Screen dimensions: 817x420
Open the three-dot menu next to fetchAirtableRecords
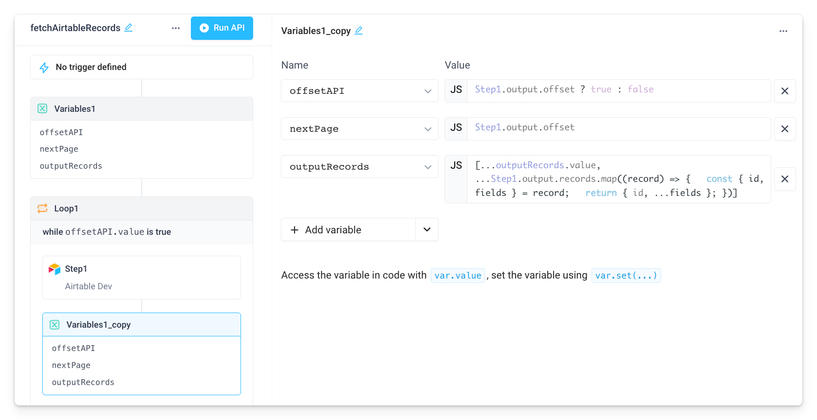click(x=175, y=28)
